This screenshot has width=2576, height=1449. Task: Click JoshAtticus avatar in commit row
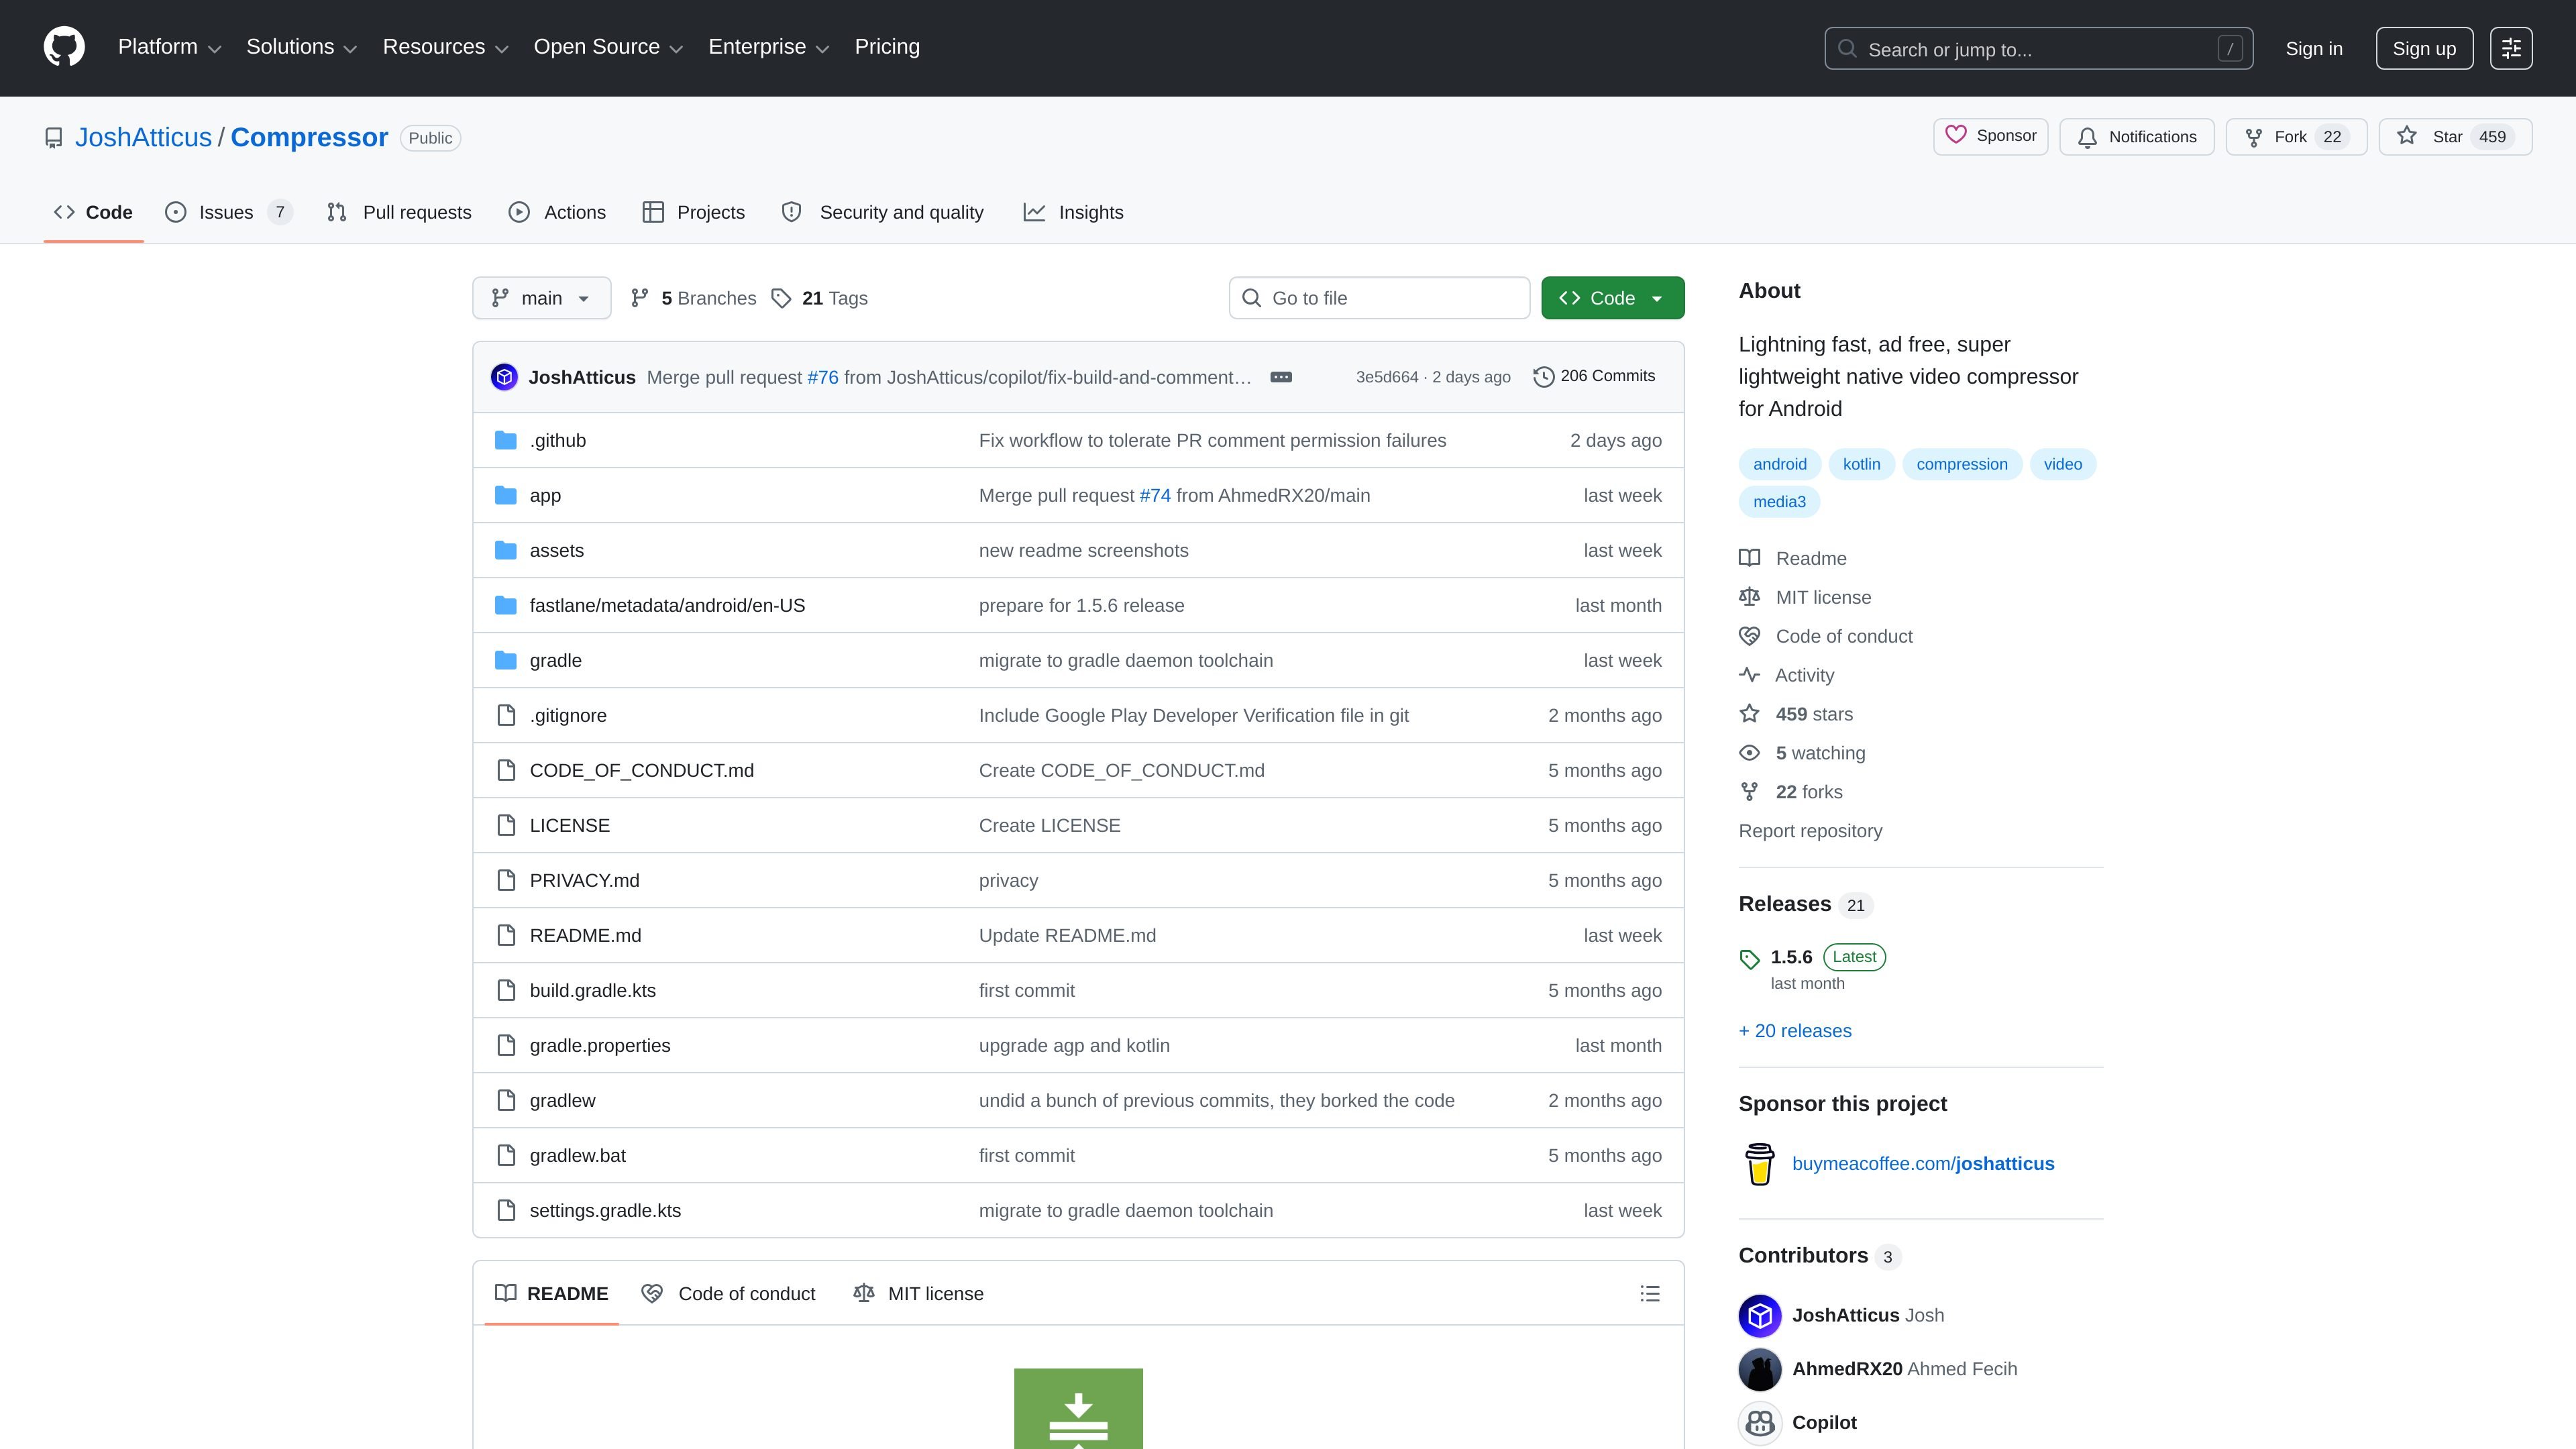click(504, 377)
